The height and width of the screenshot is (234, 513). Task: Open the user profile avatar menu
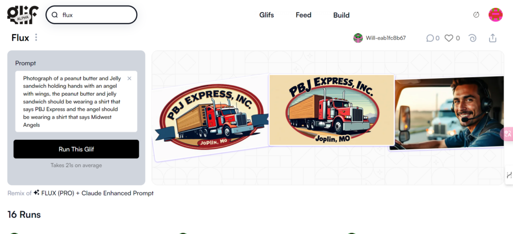[x=495, y=15]
